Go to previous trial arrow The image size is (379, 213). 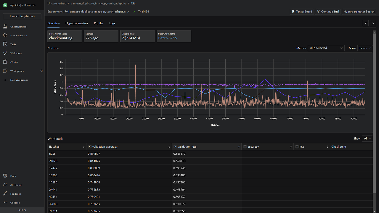coord(366,23)
